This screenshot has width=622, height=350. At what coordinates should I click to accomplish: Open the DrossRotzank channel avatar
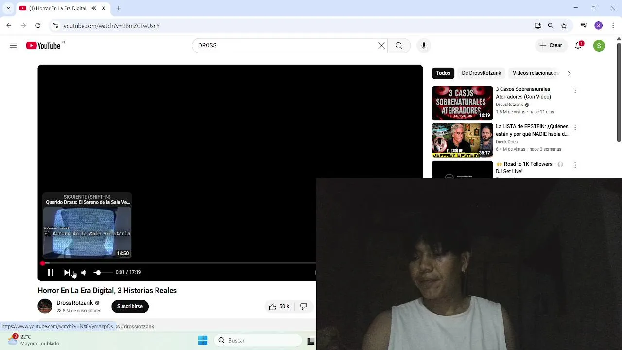coord(45,306)
